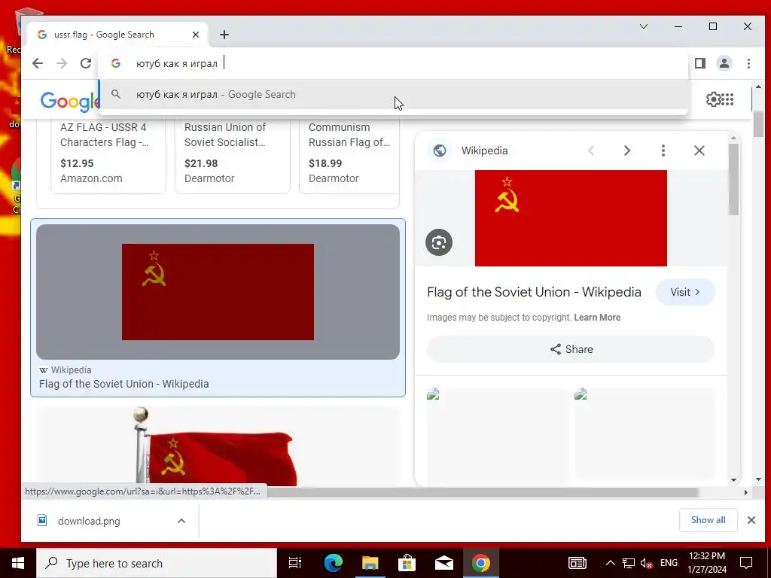Open AZ FLAG - USSR 4 Characters product
Viewport: 771px width, 578px height.
pyautogui.click(x=108, y=155)
